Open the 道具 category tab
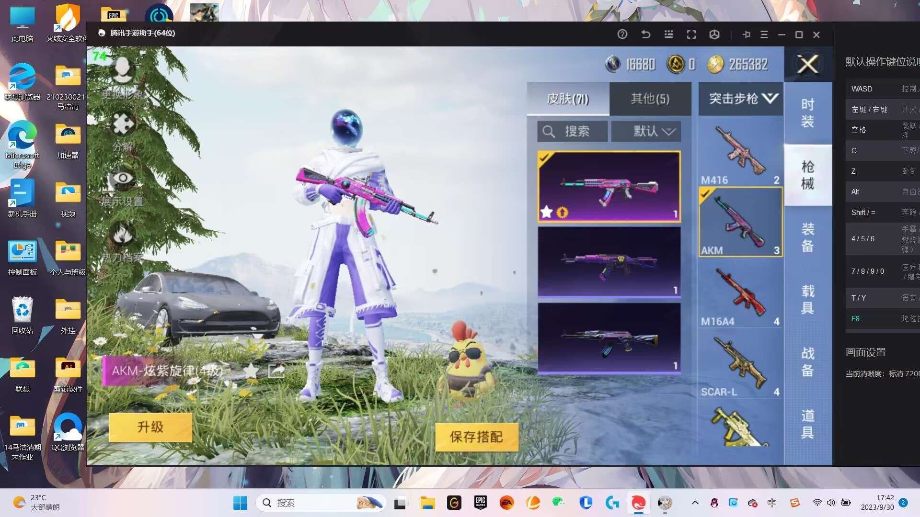The width and height of the screenshot is (920, 517). [807, 424]
